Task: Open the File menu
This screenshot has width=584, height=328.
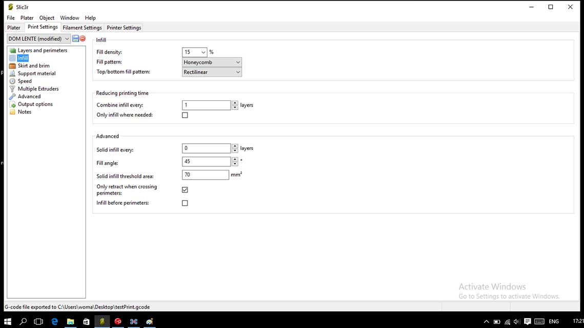Action: tap(11, 18)
